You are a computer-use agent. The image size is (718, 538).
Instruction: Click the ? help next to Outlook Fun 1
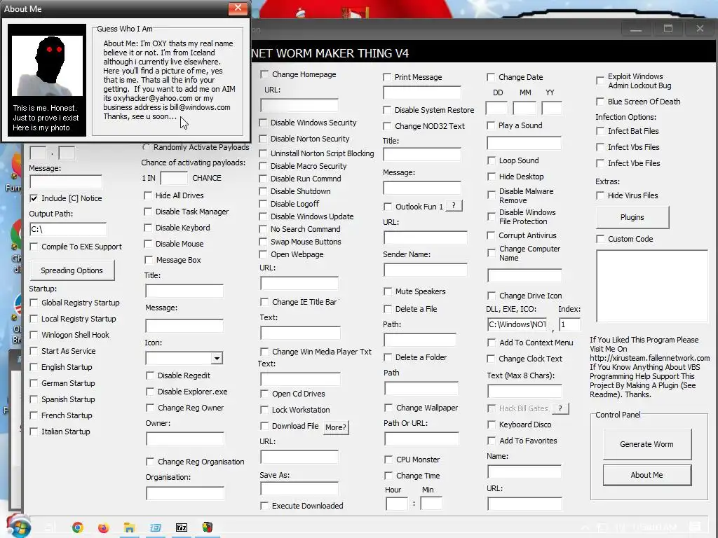(x=454, y=206)
